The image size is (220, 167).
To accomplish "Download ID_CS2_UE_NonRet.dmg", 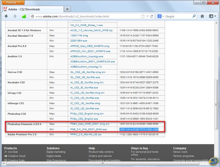I will coord(85,103).
